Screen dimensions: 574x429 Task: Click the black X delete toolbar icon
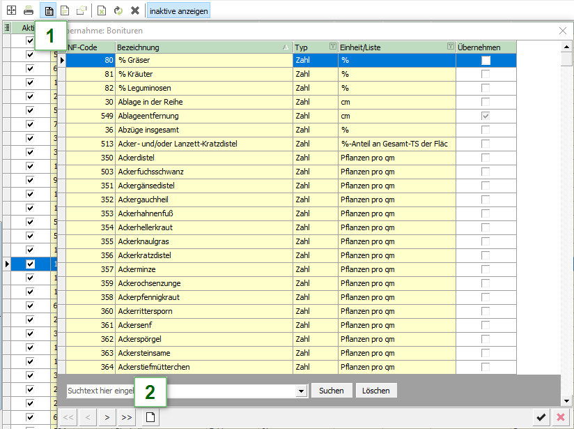point(135,11)
